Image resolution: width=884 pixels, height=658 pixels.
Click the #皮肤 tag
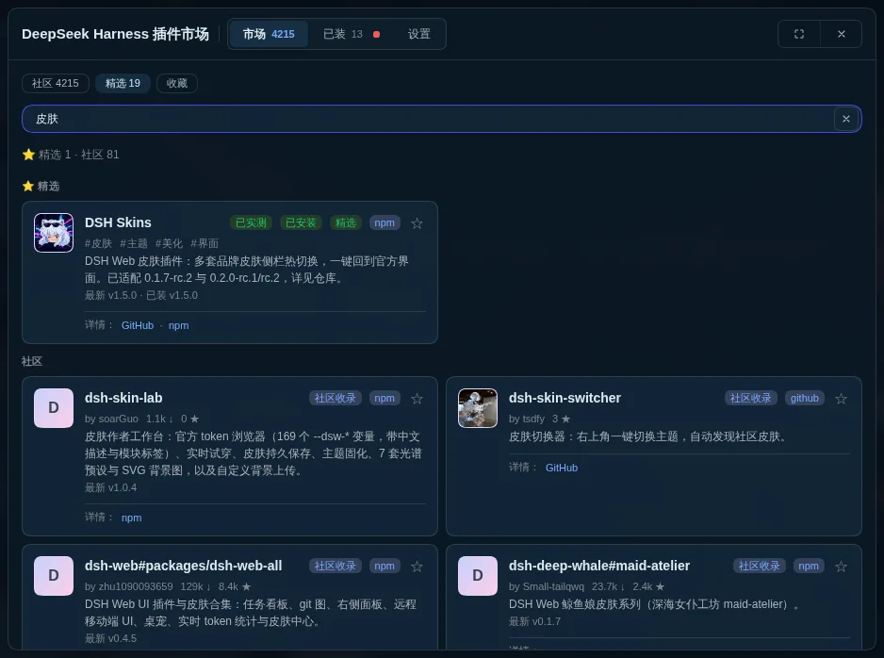(99, 243)
